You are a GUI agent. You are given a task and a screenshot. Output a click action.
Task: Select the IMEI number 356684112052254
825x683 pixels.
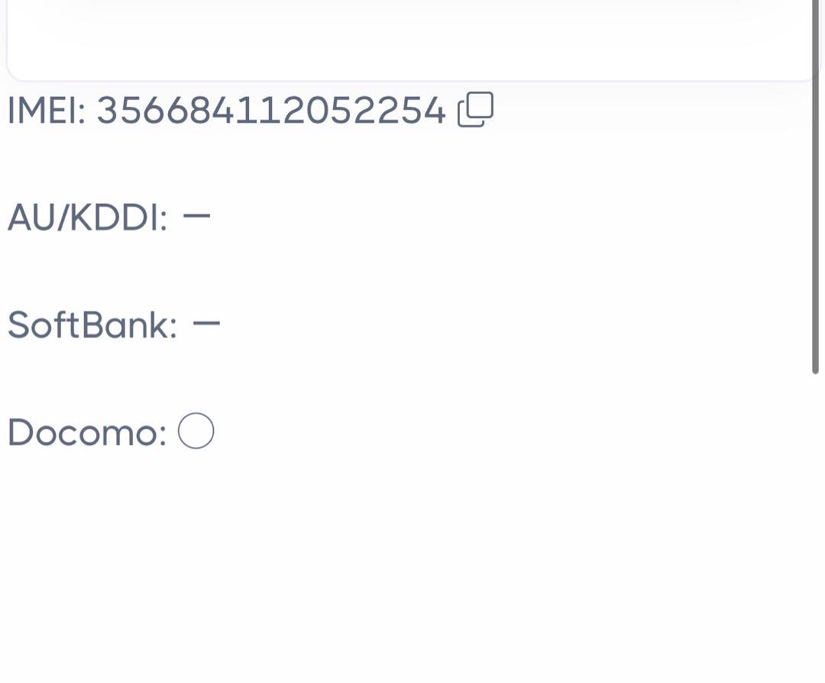pyautogui.click(x=271, y=111)
